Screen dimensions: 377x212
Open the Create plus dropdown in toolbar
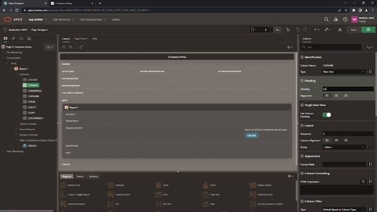point(317,29)
